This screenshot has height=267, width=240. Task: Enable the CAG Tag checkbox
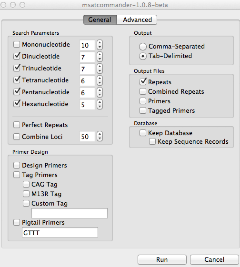click(x=26, y=184)
